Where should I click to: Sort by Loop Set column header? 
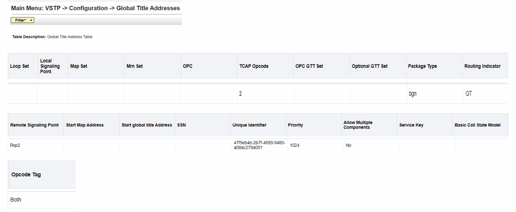click(x=19, y=66)
